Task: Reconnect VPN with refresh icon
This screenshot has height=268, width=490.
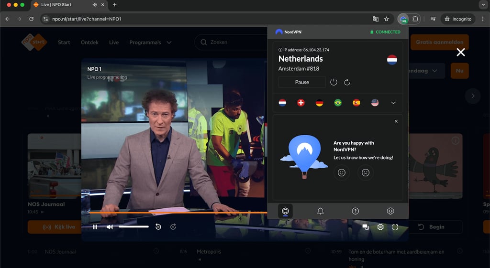Action: [x=347, y=82]
